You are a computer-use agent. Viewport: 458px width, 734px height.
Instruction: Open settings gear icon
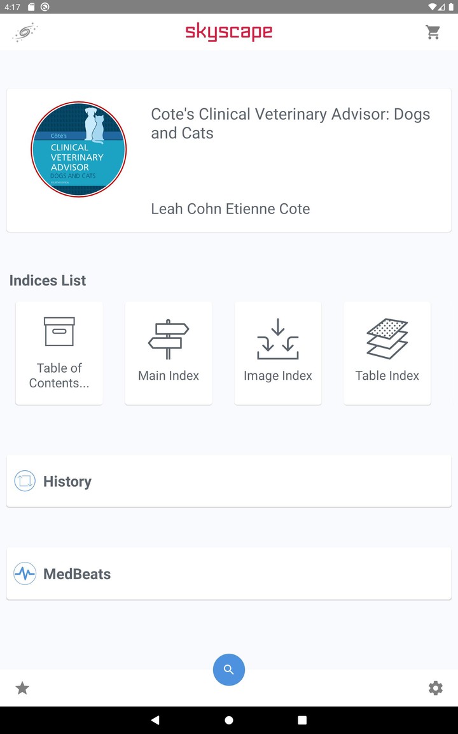[x=436, y=688]
